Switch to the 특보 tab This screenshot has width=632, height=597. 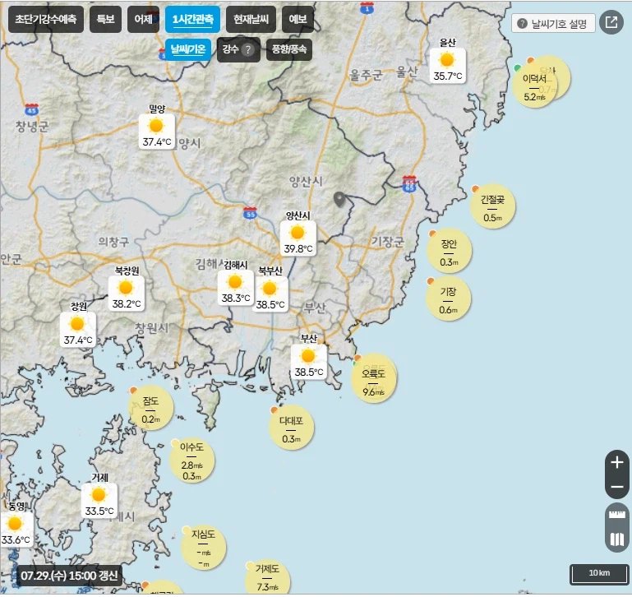(105, 19)
